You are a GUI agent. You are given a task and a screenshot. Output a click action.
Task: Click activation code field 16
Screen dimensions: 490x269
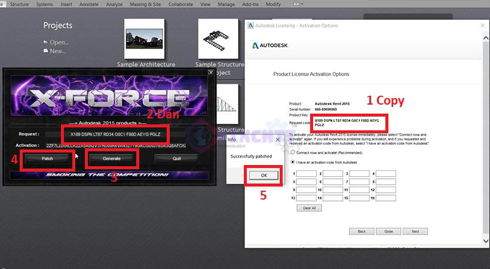386,198
